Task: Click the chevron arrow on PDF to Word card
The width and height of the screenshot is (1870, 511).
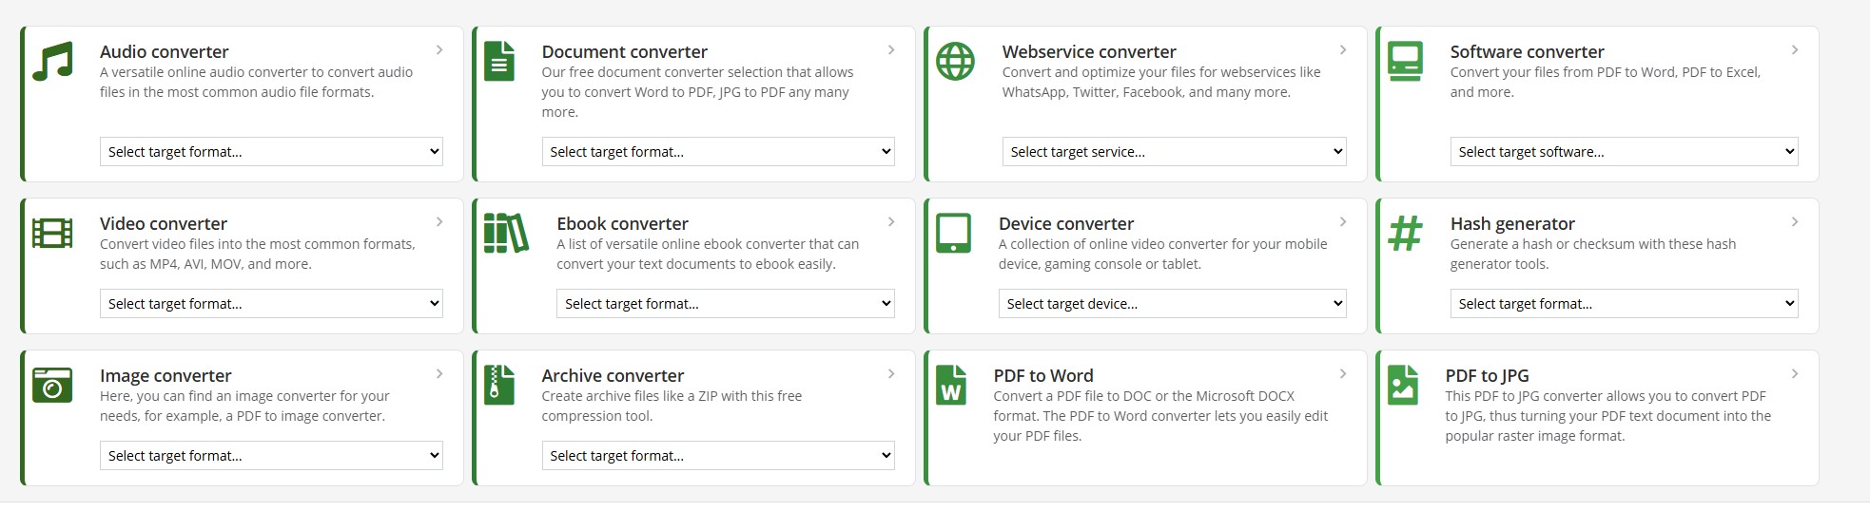Action: [x=1343, y=374]
